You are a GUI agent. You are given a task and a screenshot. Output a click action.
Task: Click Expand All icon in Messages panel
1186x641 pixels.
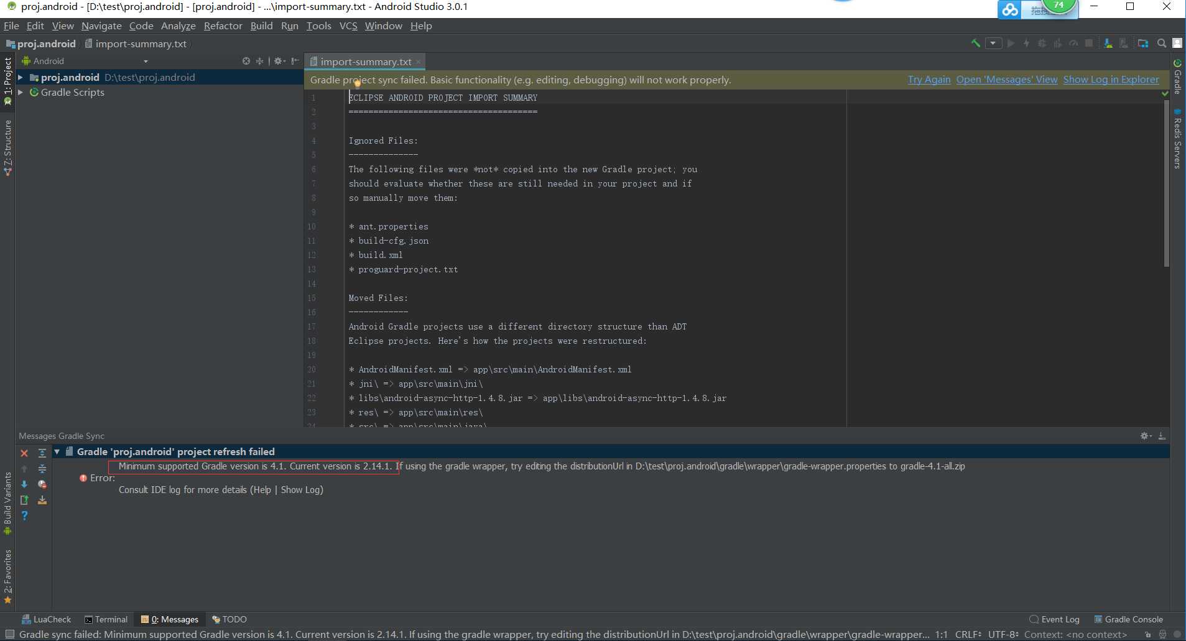(x=42, y=453)
